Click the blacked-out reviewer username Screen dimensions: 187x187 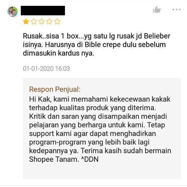tap(43, 10)
